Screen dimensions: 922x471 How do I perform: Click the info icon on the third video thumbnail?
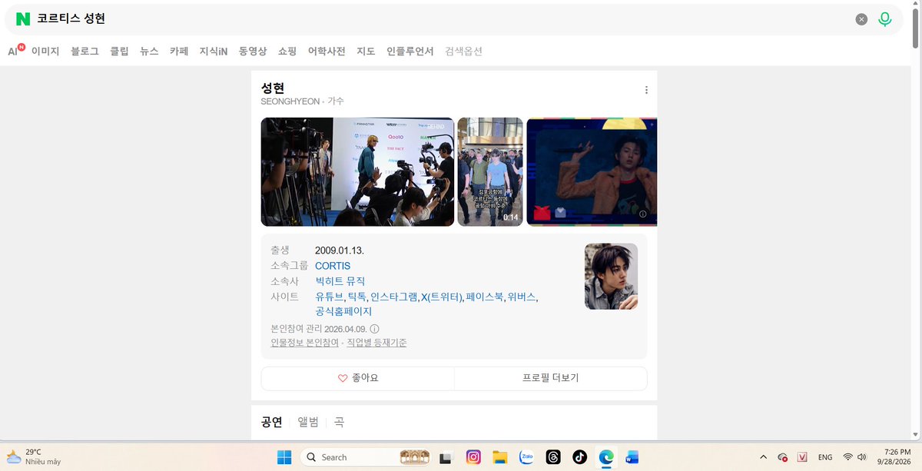click(643, 214)
